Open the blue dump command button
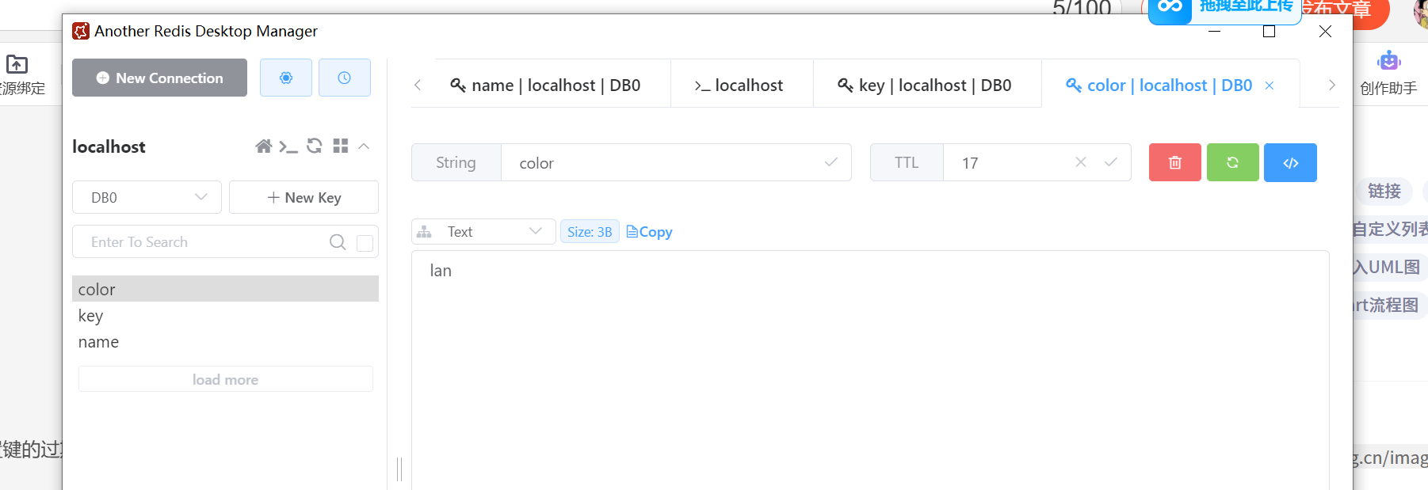 [x=1291, y=162]
